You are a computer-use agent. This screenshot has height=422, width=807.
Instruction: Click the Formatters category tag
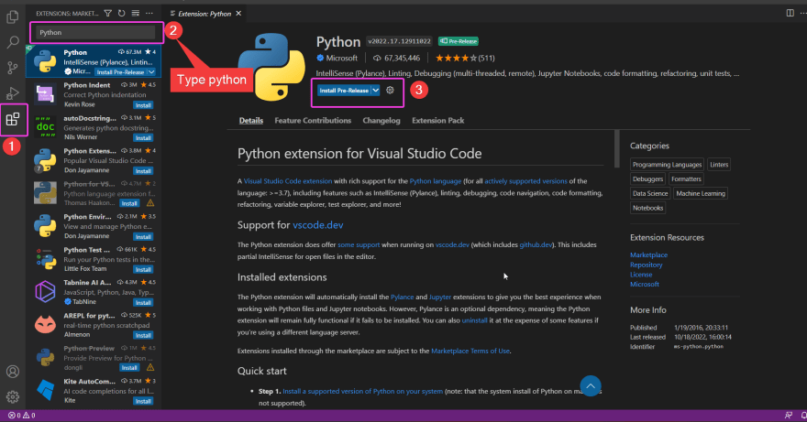(686, 179)
